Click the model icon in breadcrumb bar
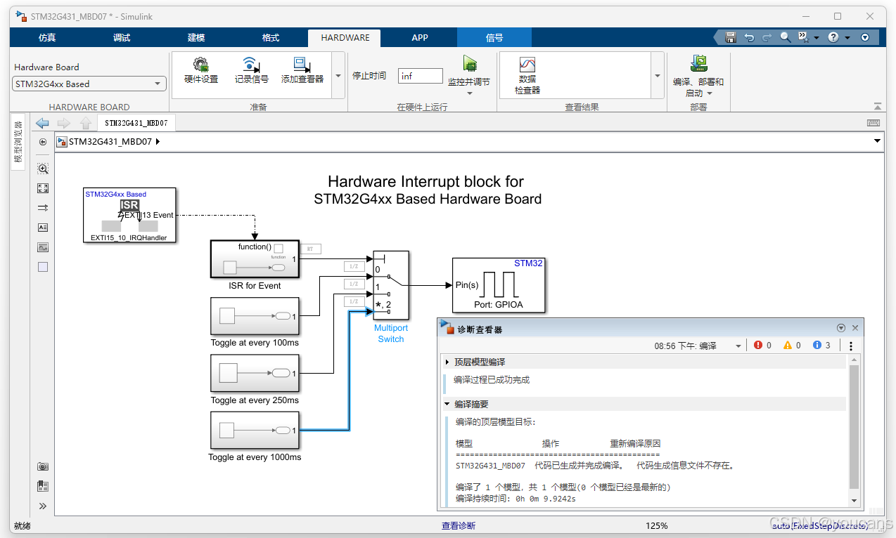This screenshot has width=896, height=538. [62, 142]
